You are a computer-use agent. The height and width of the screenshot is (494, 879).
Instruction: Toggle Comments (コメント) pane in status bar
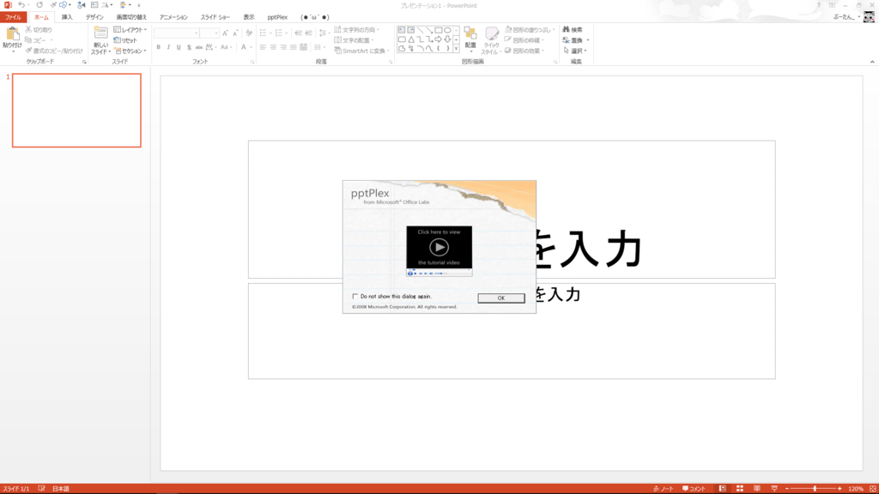694,488
